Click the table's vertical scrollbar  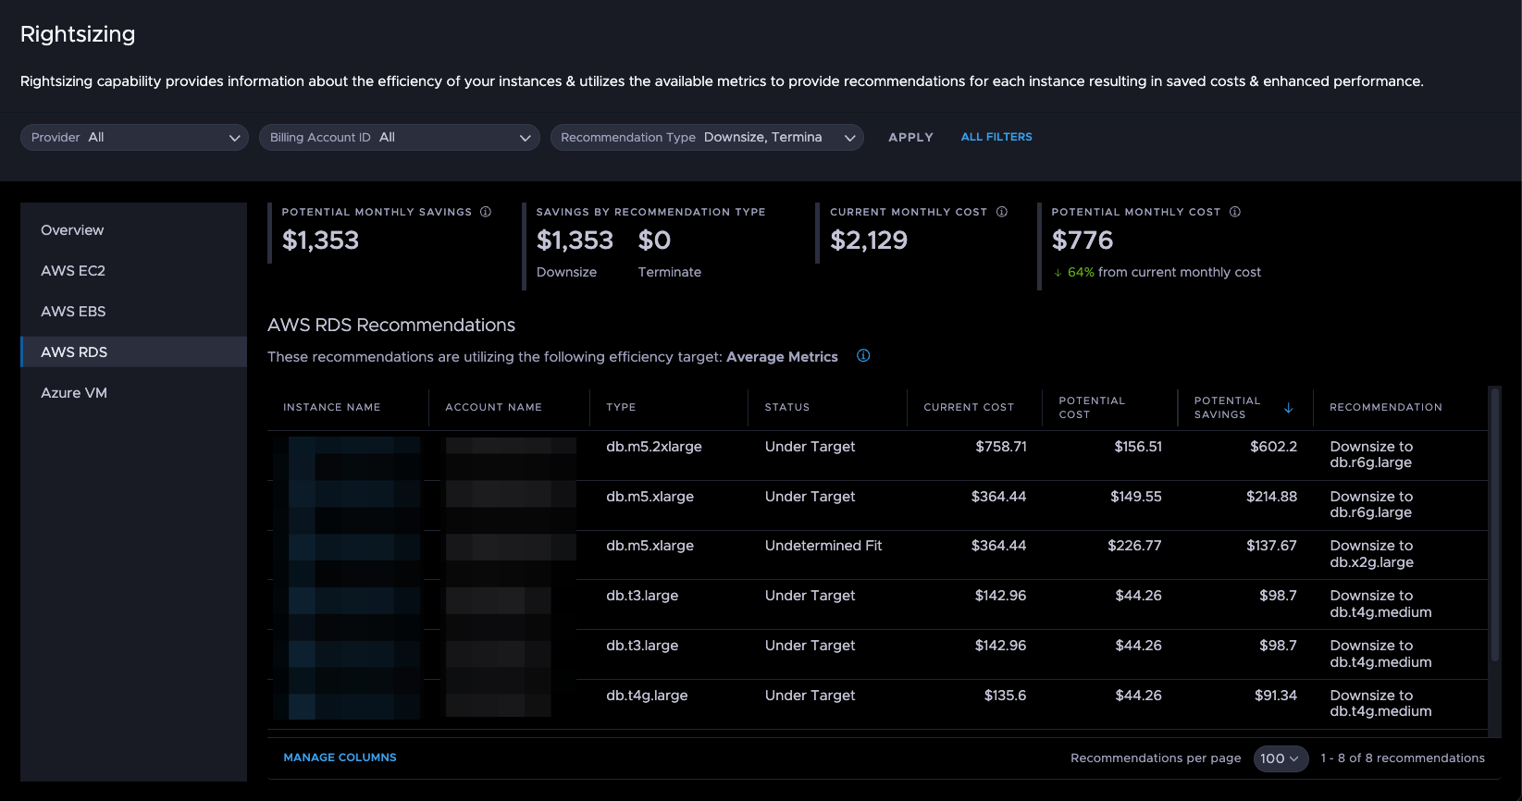click(1494, 524)
